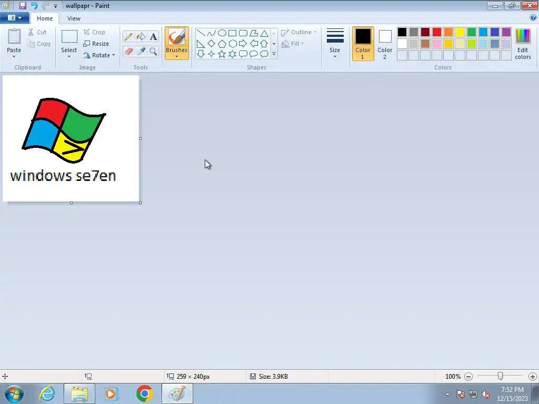Open the Paste dropdown arrow
539x404 pixels.
(x=14, y=57)
